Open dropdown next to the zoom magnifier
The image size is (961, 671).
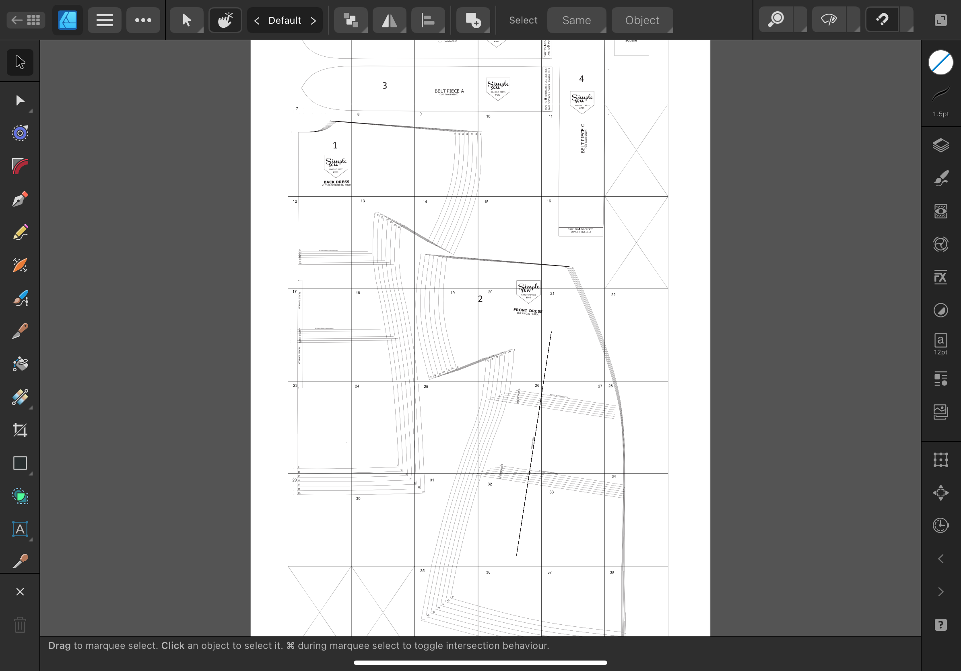pyautogui.click(x=800, y=20)
